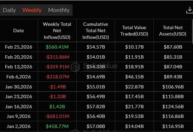Click Total Net Assets column header

pyautogui.click(x=173, y=31)
